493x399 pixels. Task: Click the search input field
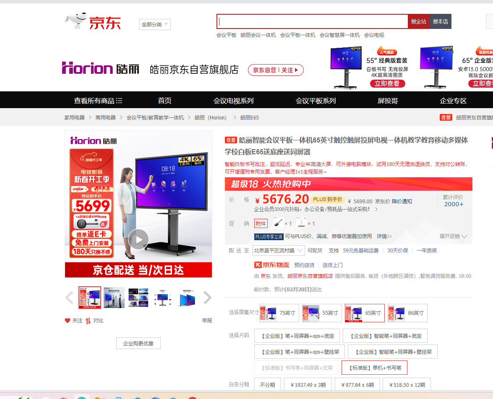pyautogui.click(x=312, y=21)
